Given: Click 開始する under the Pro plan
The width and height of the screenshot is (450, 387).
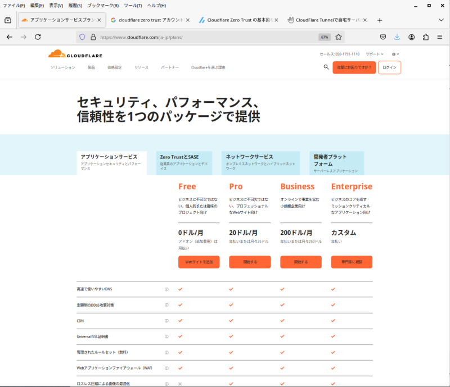Looking at the screenshot, I should tap(250, 262).
